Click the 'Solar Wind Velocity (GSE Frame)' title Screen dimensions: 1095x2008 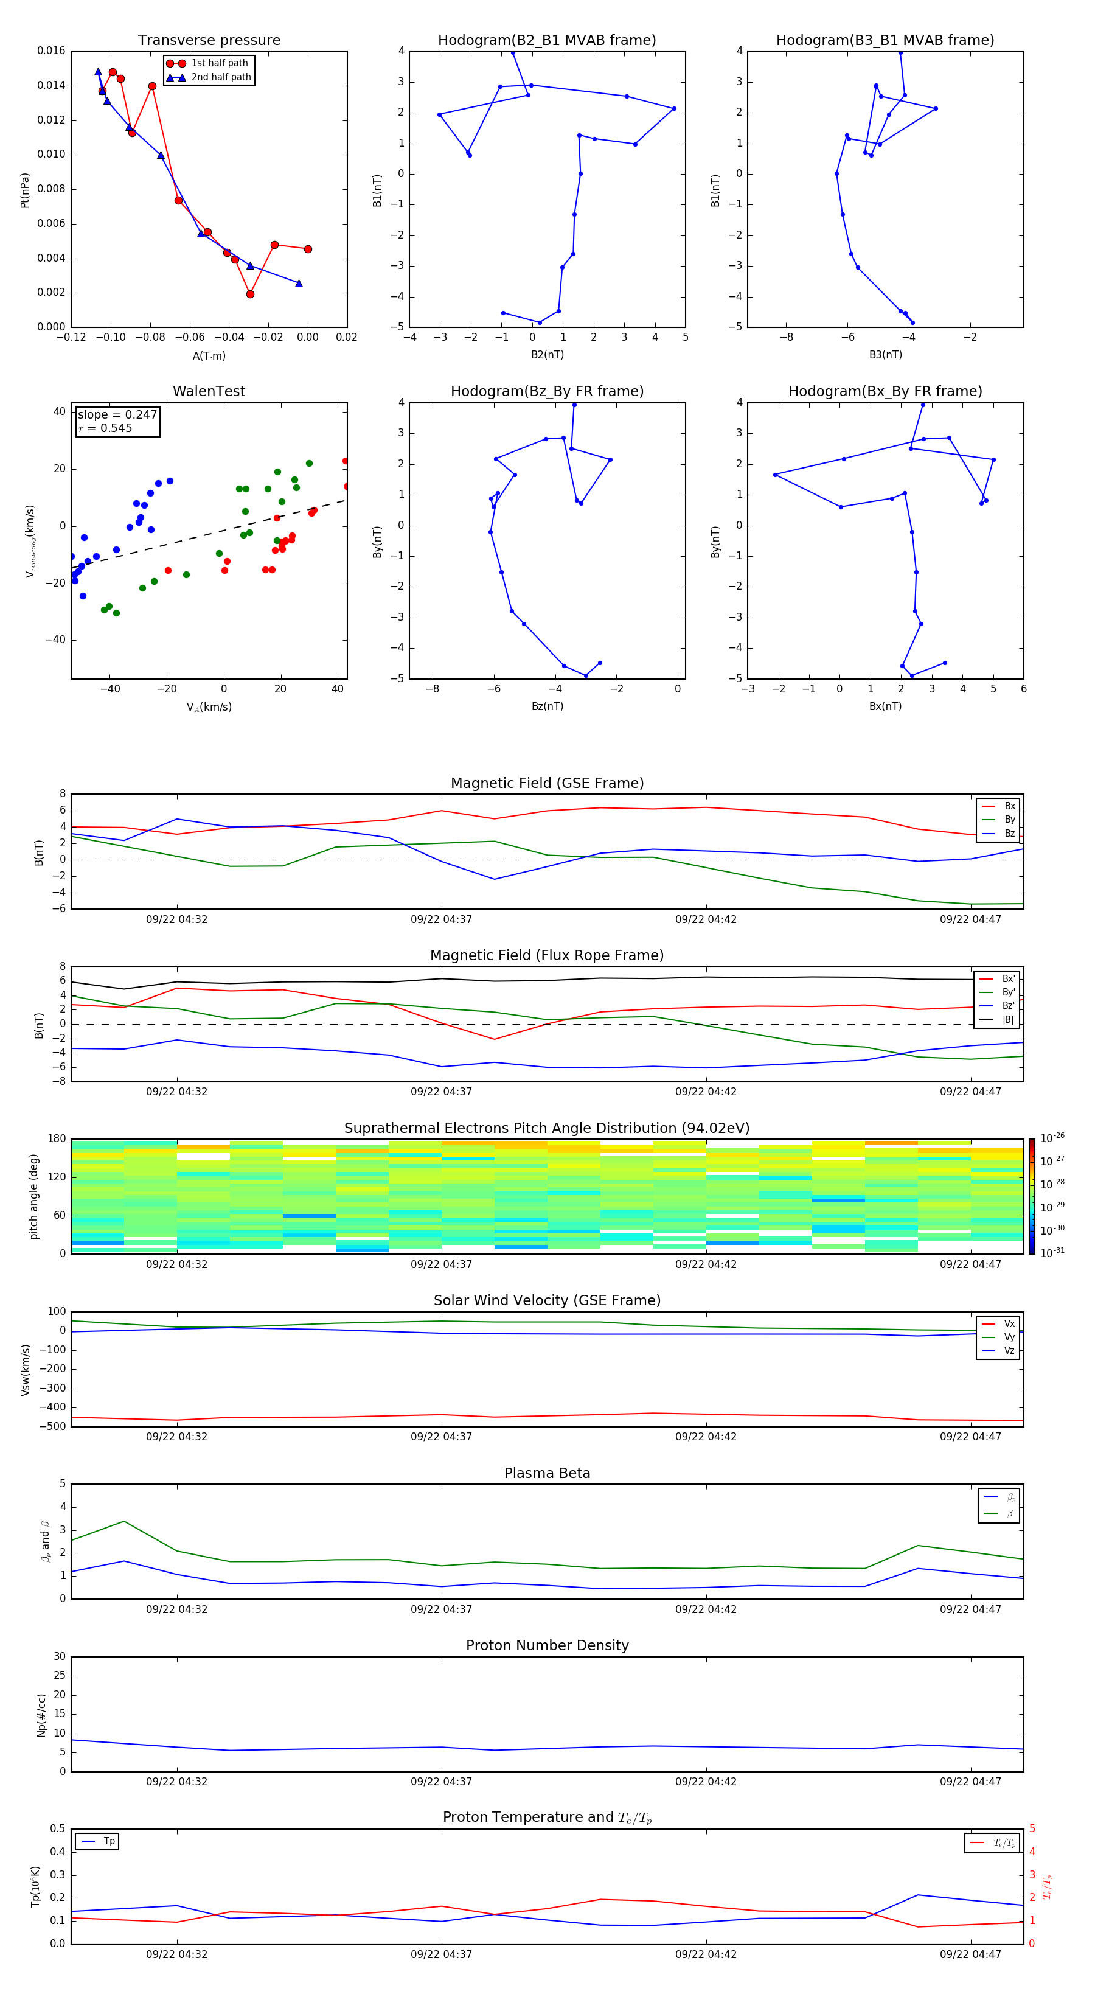pos(547,1301)
